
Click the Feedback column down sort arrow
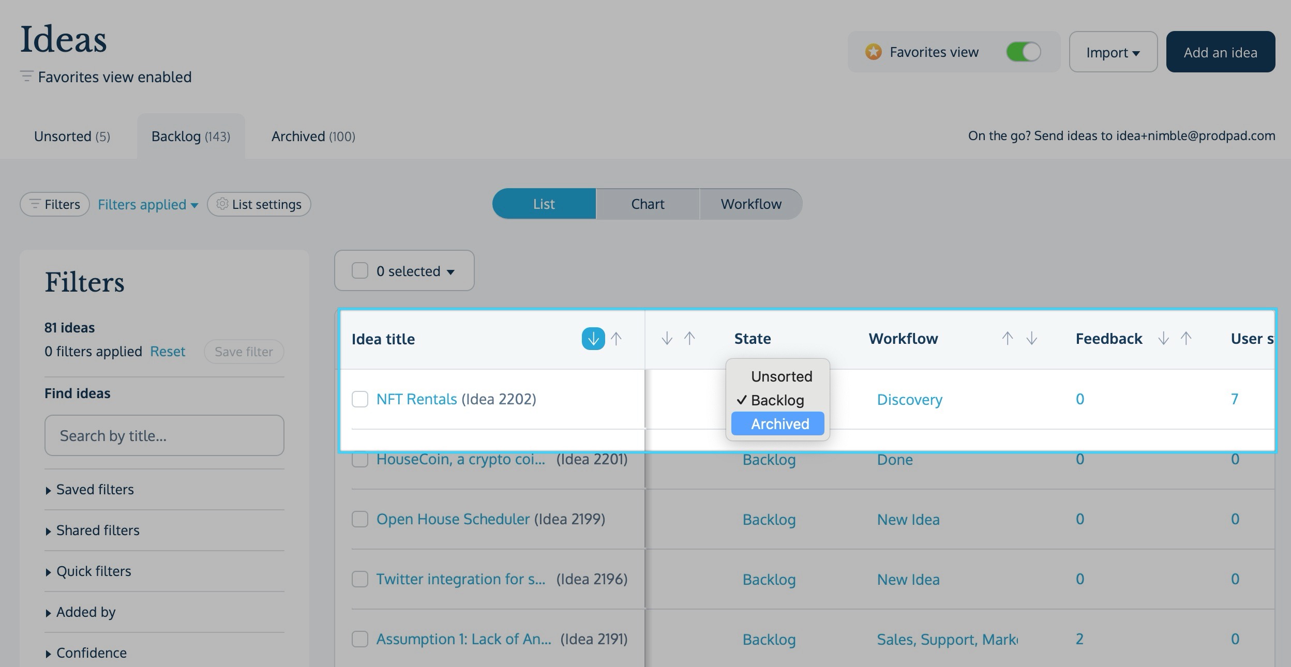1163,339
